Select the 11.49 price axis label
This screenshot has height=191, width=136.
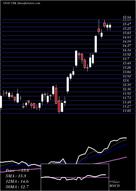tap(126, 102)
